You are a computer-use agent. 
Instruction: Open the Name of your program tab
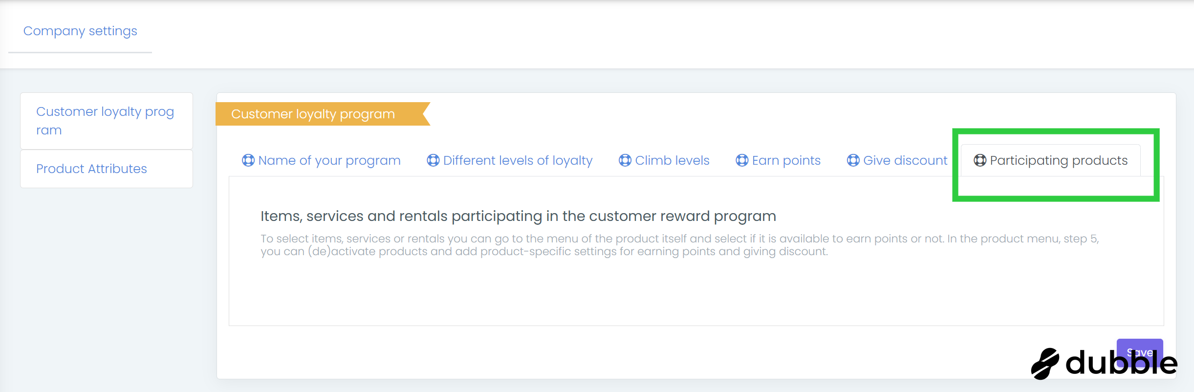pyautogui.click(x=329, y=160)
